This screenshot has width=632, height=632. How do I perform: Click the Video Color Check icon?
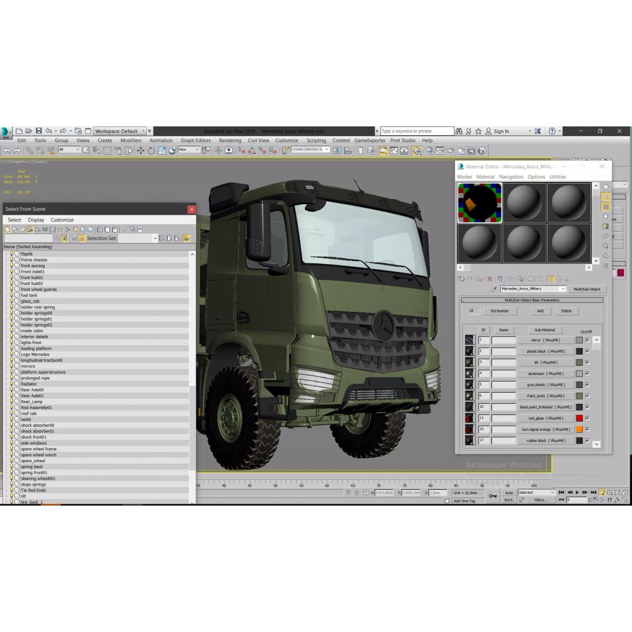click(x=606, y=226)
